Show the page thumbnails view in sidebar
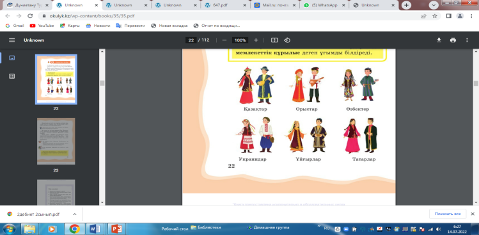Screen dimensions: 479x235 click(12, 58)
